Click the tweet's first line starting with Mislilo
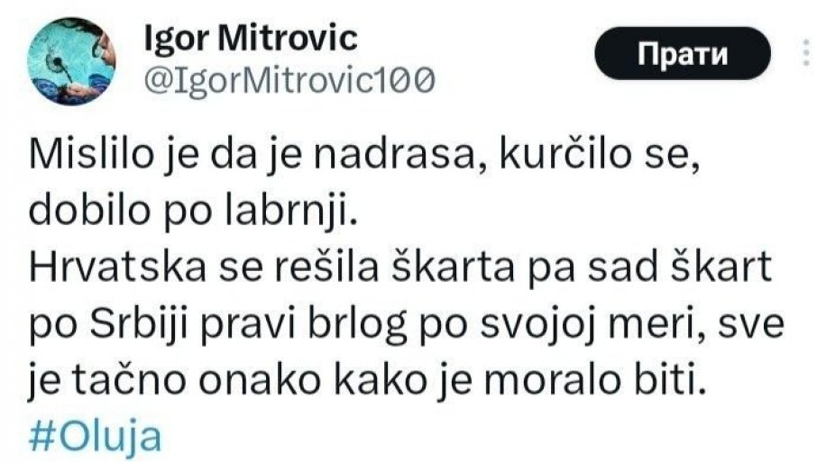Image resolution: width=817 pixels, height=462 pixels. [364, 155]
